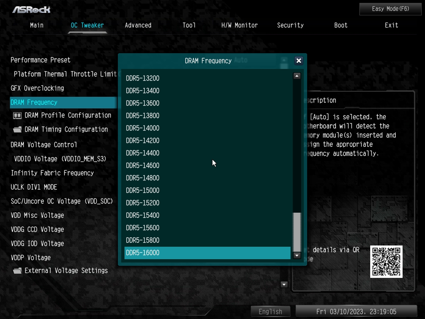Click the main page scroll down arrow
The width and height of the screenshot is (425, 319).
pyautogui.click(x=284, y=285)
